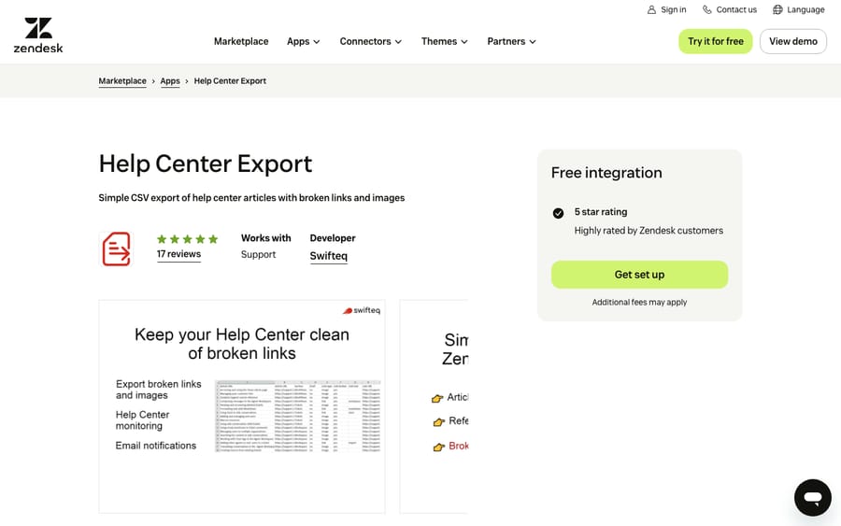The height and width of the screenshot is (526, 841).
Task: Click Help Center Export breadcrumb text
Action: point(230,81)
